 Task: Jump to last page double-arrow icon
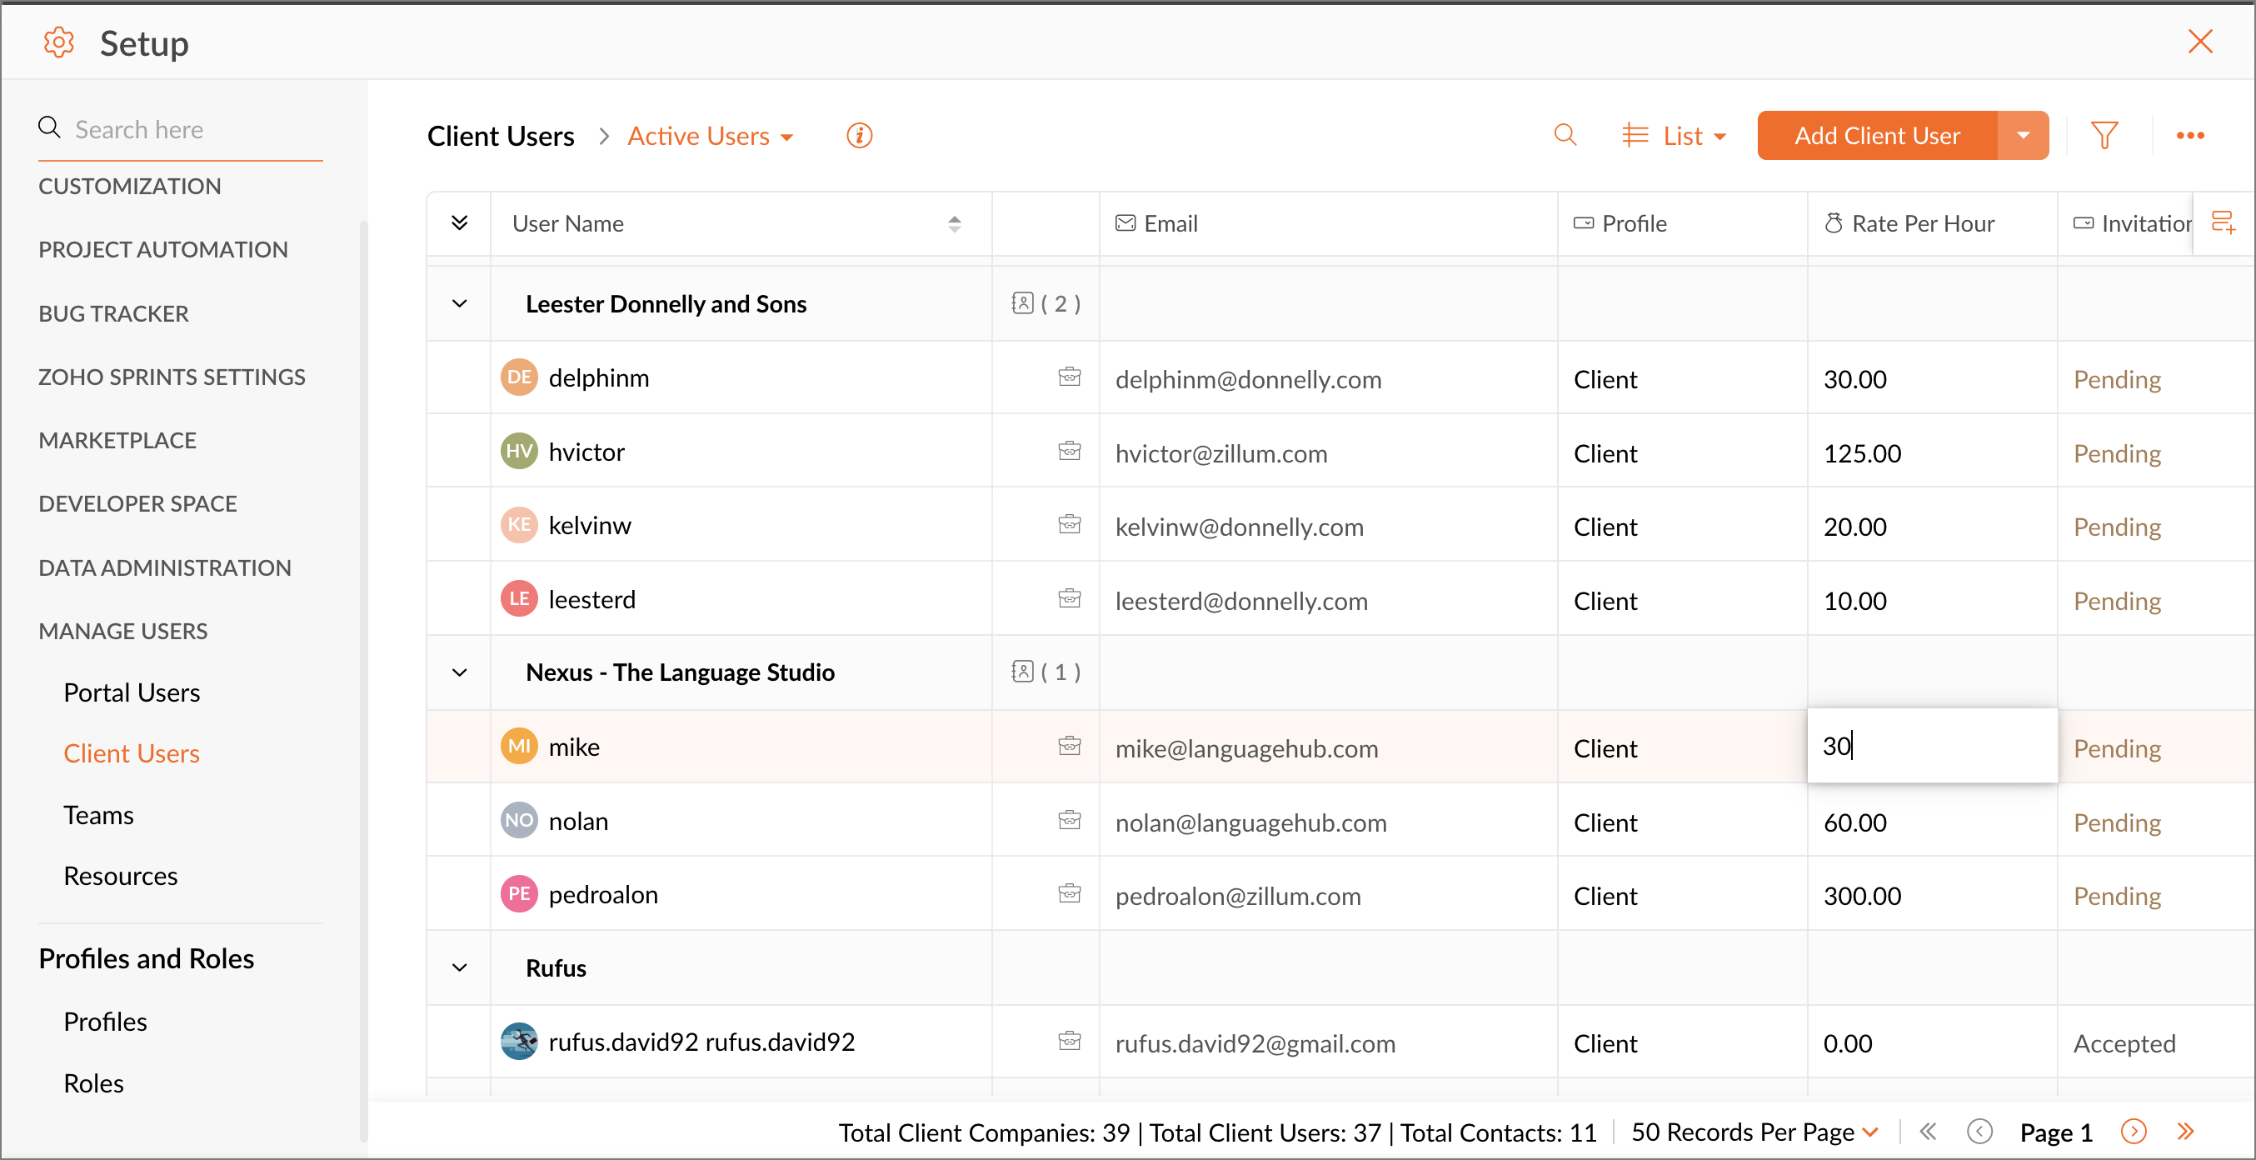(2186, 1131)
